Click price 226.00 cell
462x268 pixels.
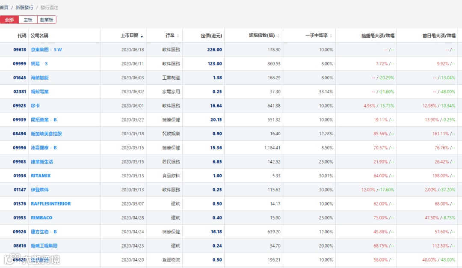point(214,50)
